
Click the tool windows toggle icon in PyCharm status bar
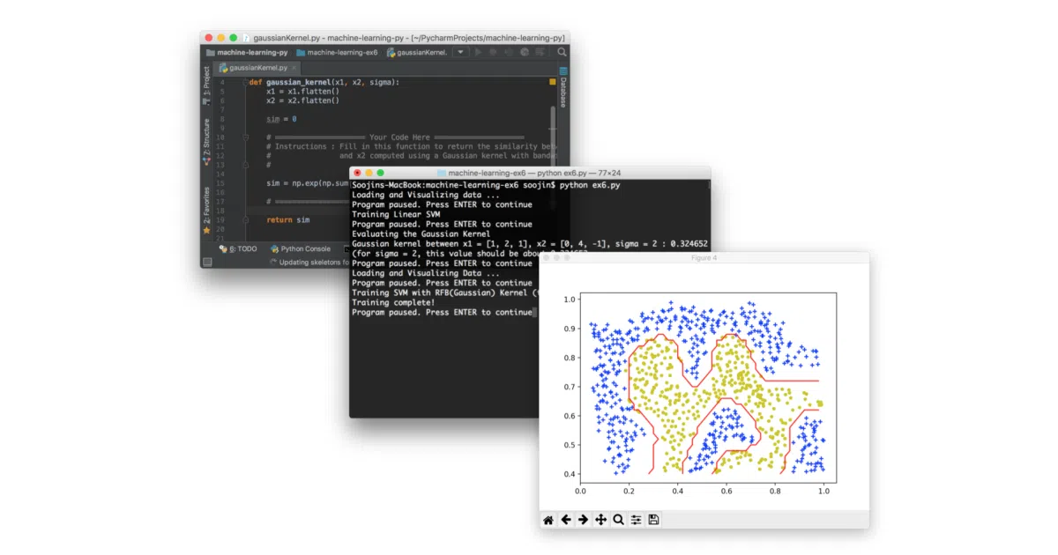tap(207, 262)
